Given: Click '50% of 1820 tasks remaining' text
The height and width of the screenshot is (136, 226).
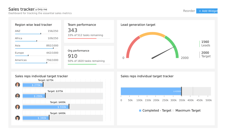Looking at the screenshot, I should [86, 61].
